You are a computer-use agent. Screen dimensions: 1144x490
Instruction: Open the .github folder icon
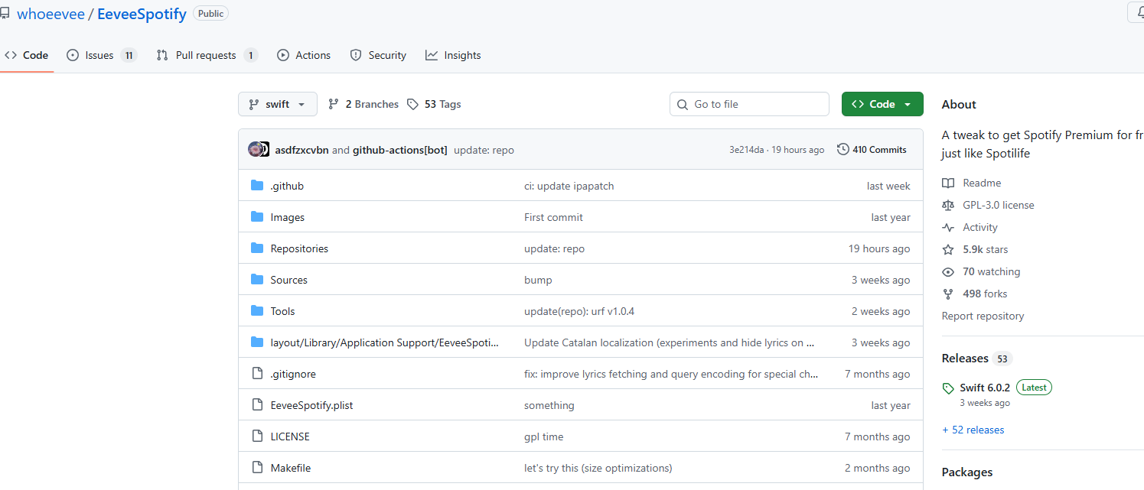(x=257, y=186)
